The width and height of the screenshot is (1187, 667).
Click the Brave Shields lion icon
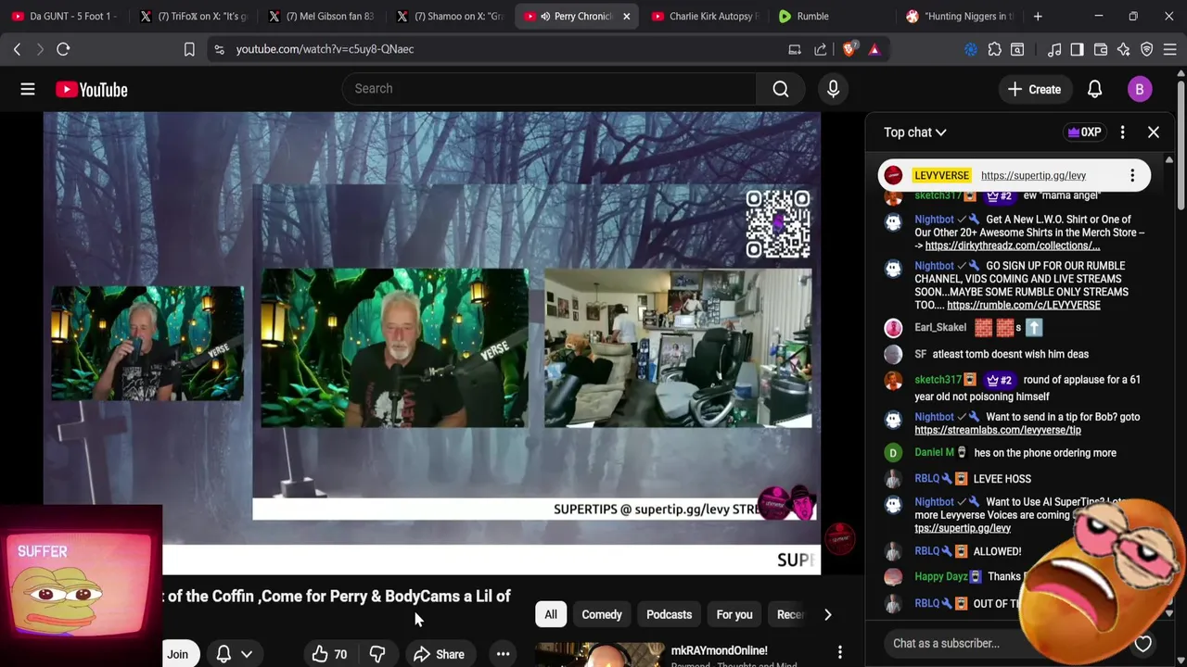[849, 49]
